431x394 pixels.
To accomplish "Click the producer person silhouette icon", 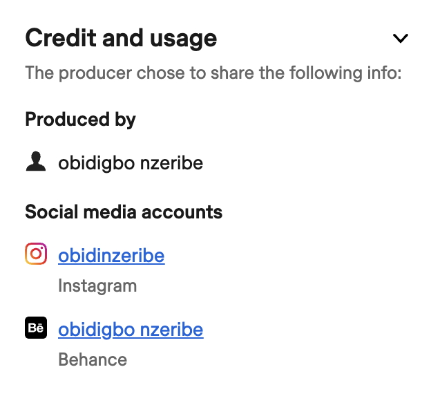I will pyautogui.click(x=36, y=162).
